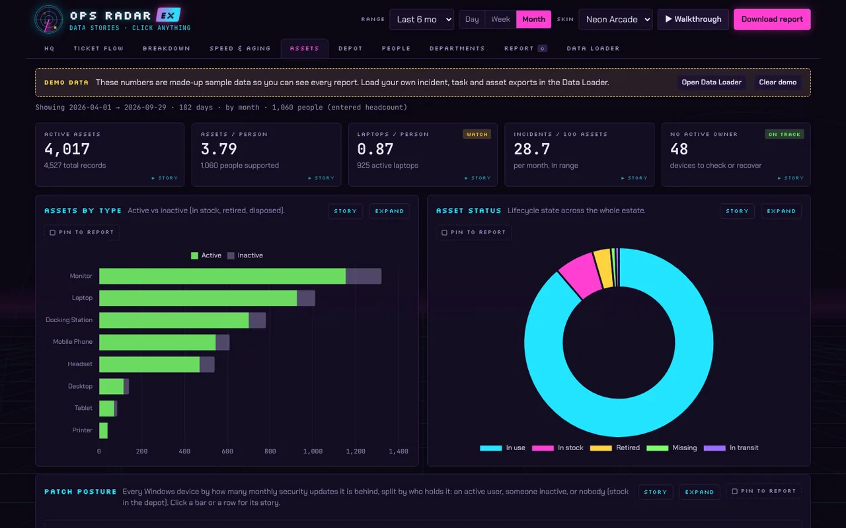The height and width of the screenshot is (528, 846).
Task: Switch granularity to Week
Action: point(500,19)
